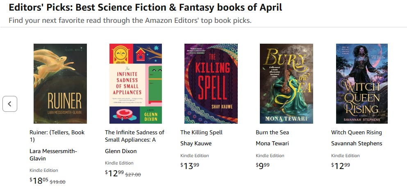This screenshot has width=407, height=189.
Task: Open the 'Burn the Sea' title link
Action: (x=272, y=132)
